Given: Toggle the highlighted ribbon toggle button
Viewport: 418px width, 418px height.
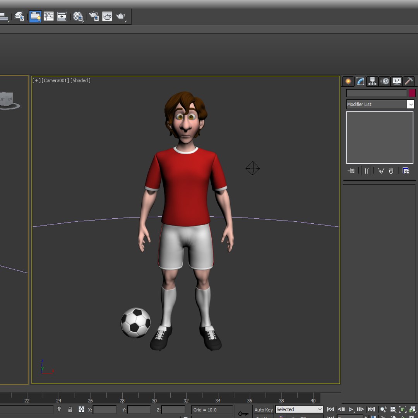Looking at the screenshot, I should tap(35, 17).
